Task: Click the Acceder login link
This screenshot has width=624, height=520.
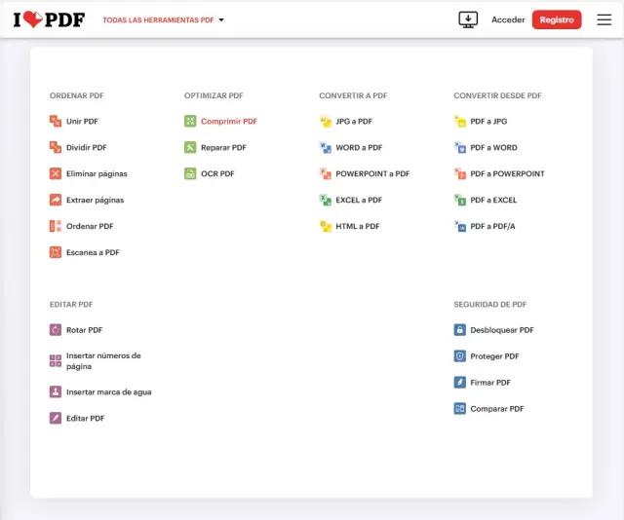Action: coord(508,19)
